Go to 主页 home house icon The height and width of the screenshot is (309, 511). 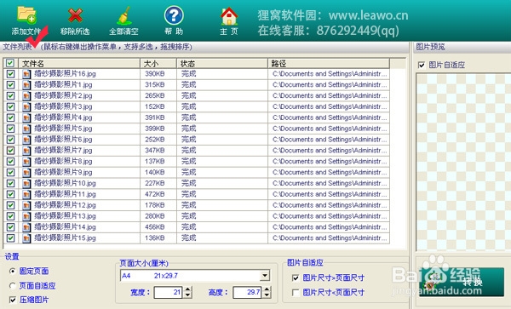[x=229, y=15]
